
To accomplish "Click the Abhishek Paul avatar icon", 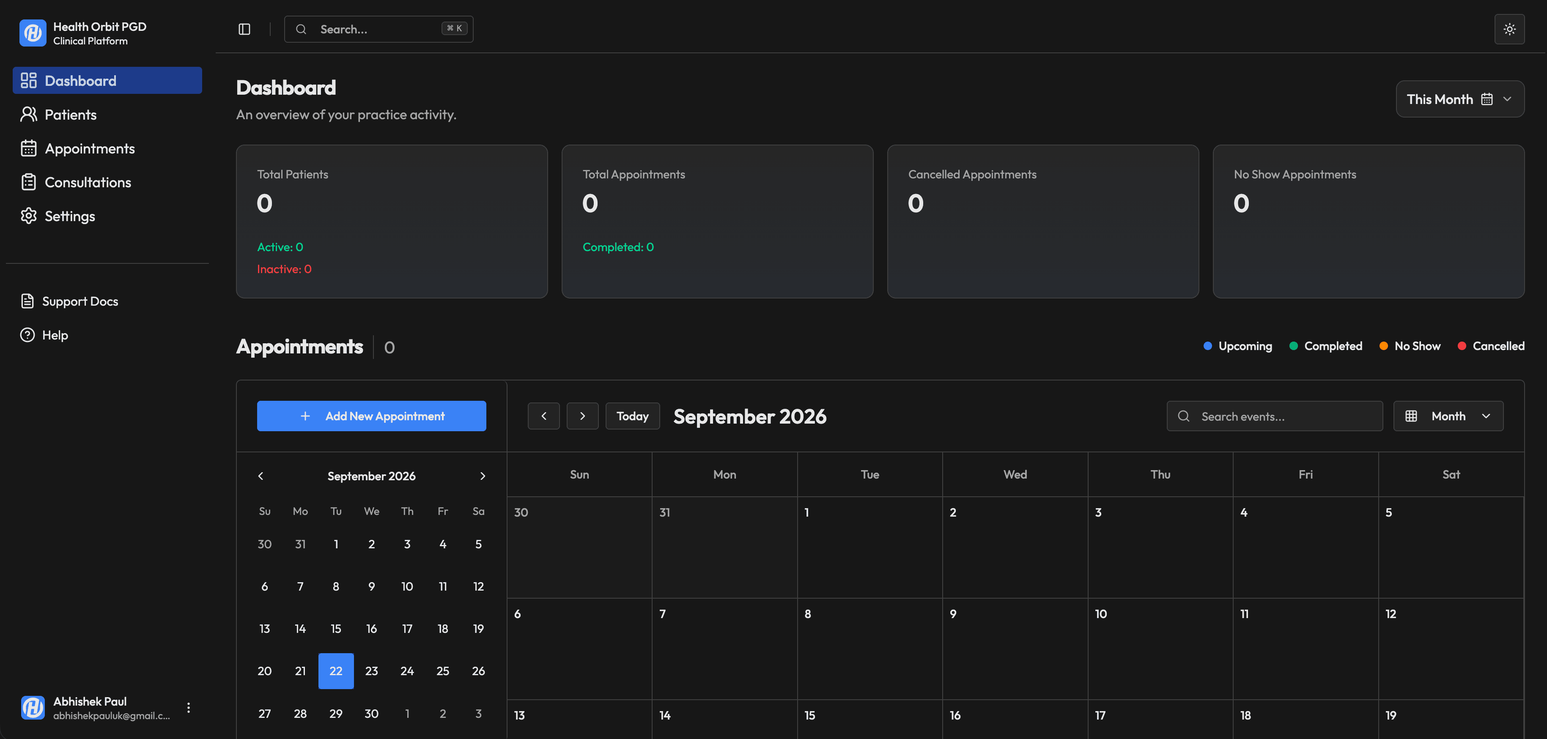I will pyautogui.click(x=33, y=708).
